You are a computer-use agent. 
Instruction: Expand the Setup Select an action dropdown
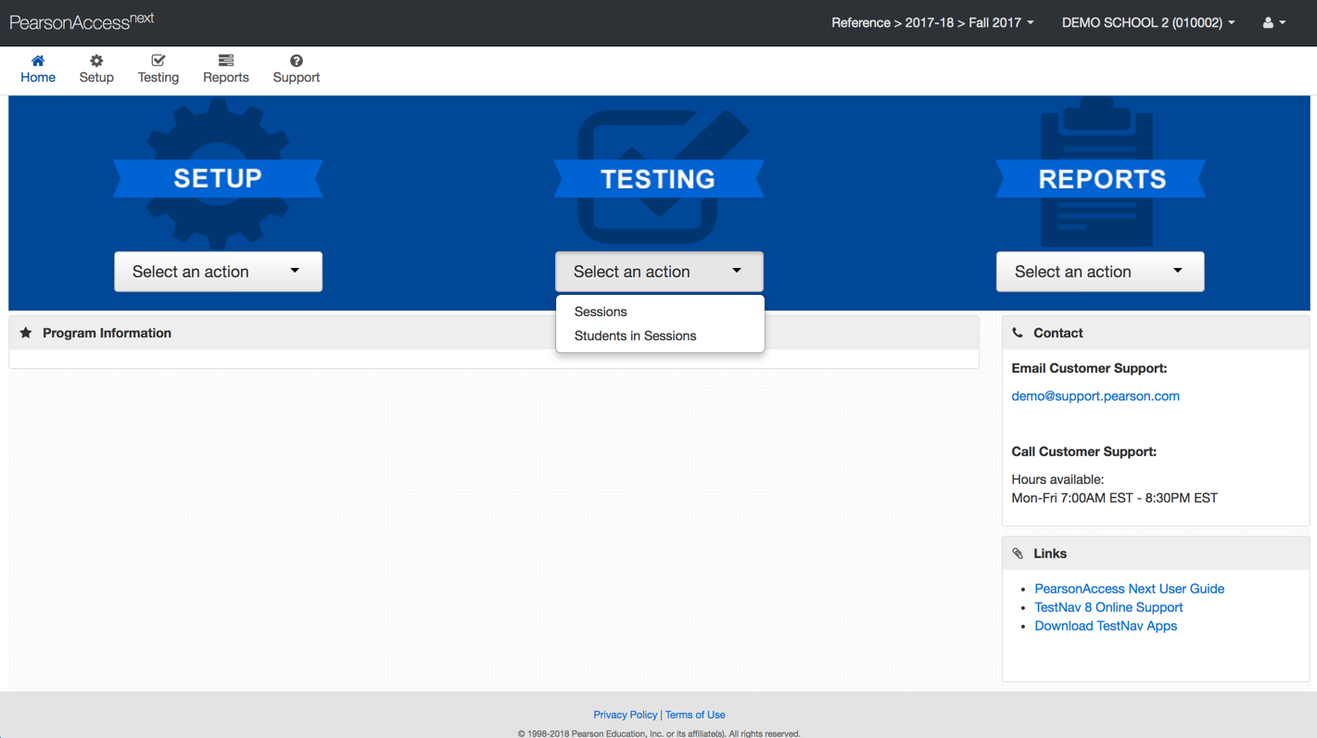pyautogui.click(x=218, y=272)
